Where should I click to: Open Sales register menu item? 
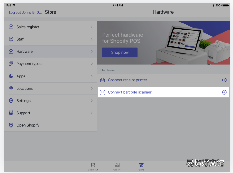[x=51, y=27]
